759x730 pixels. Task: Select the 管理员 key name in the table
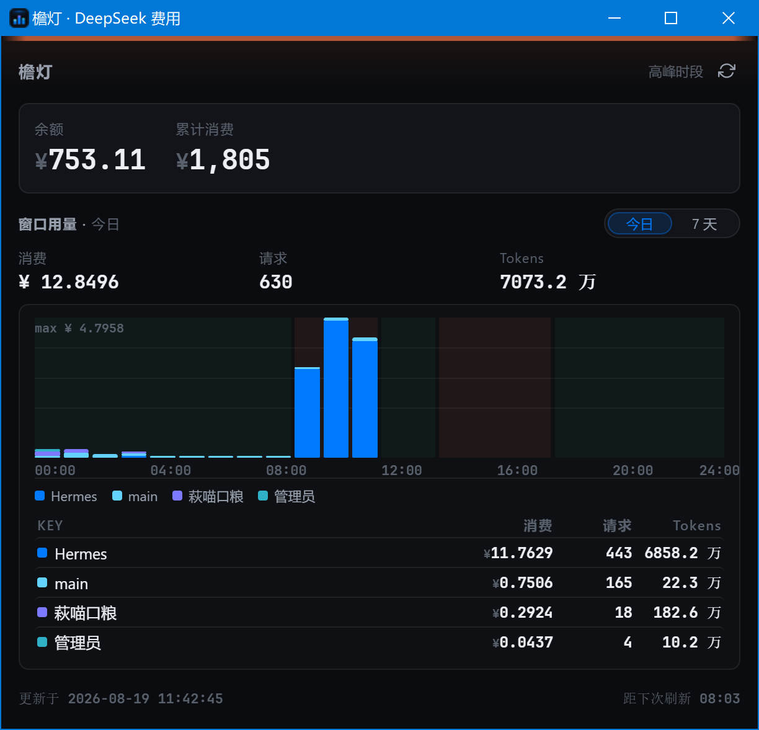[78, 643]
